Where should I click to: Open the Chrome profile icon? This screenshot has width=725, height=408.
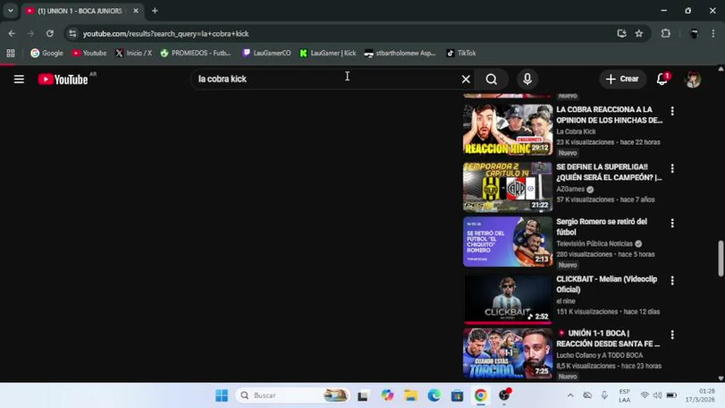694,33
